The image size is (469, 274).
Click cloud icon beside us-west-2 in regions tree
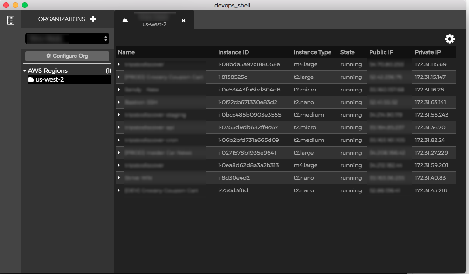tap(30, 79)
